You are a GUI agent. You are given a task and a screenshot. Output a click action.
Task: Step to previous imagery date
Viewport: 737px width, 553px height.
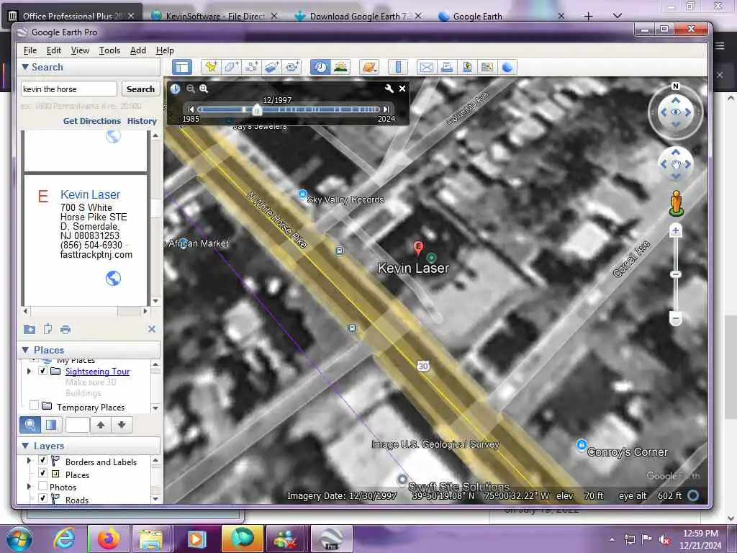click(x=191, y=109)
